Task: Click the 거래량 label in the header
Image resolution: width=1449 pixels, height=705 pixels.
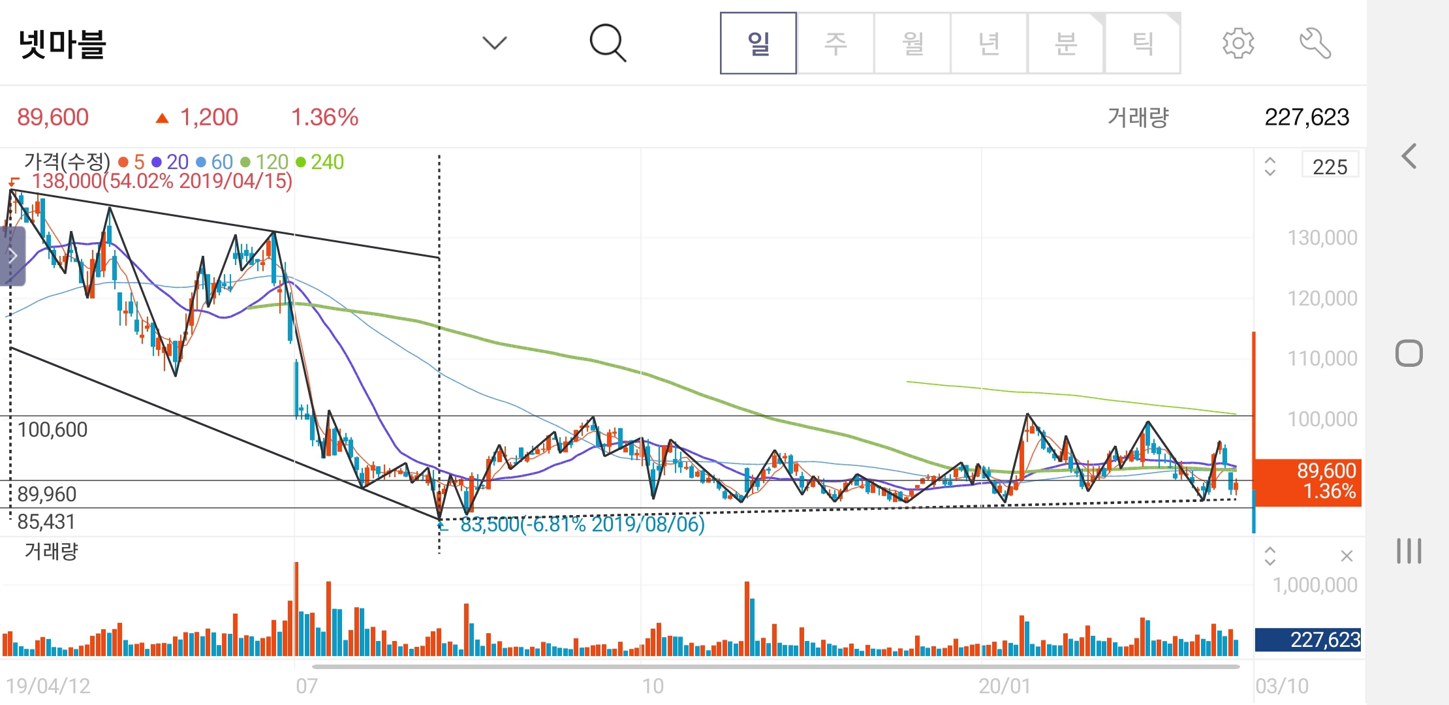Action: click(1138, 117)
